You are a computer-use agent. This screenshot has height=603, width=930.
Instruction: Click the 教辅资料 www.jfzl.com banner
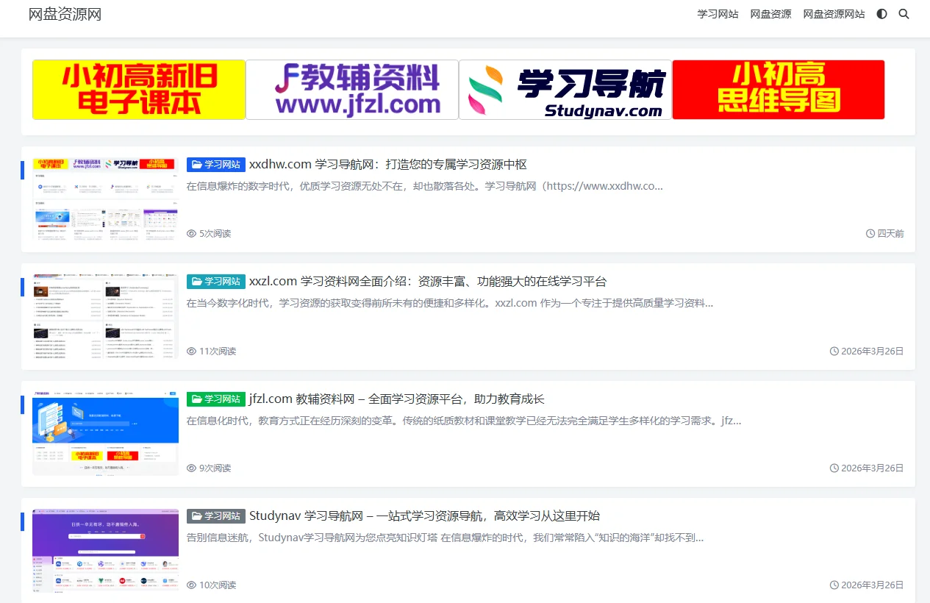coord(351,89)
